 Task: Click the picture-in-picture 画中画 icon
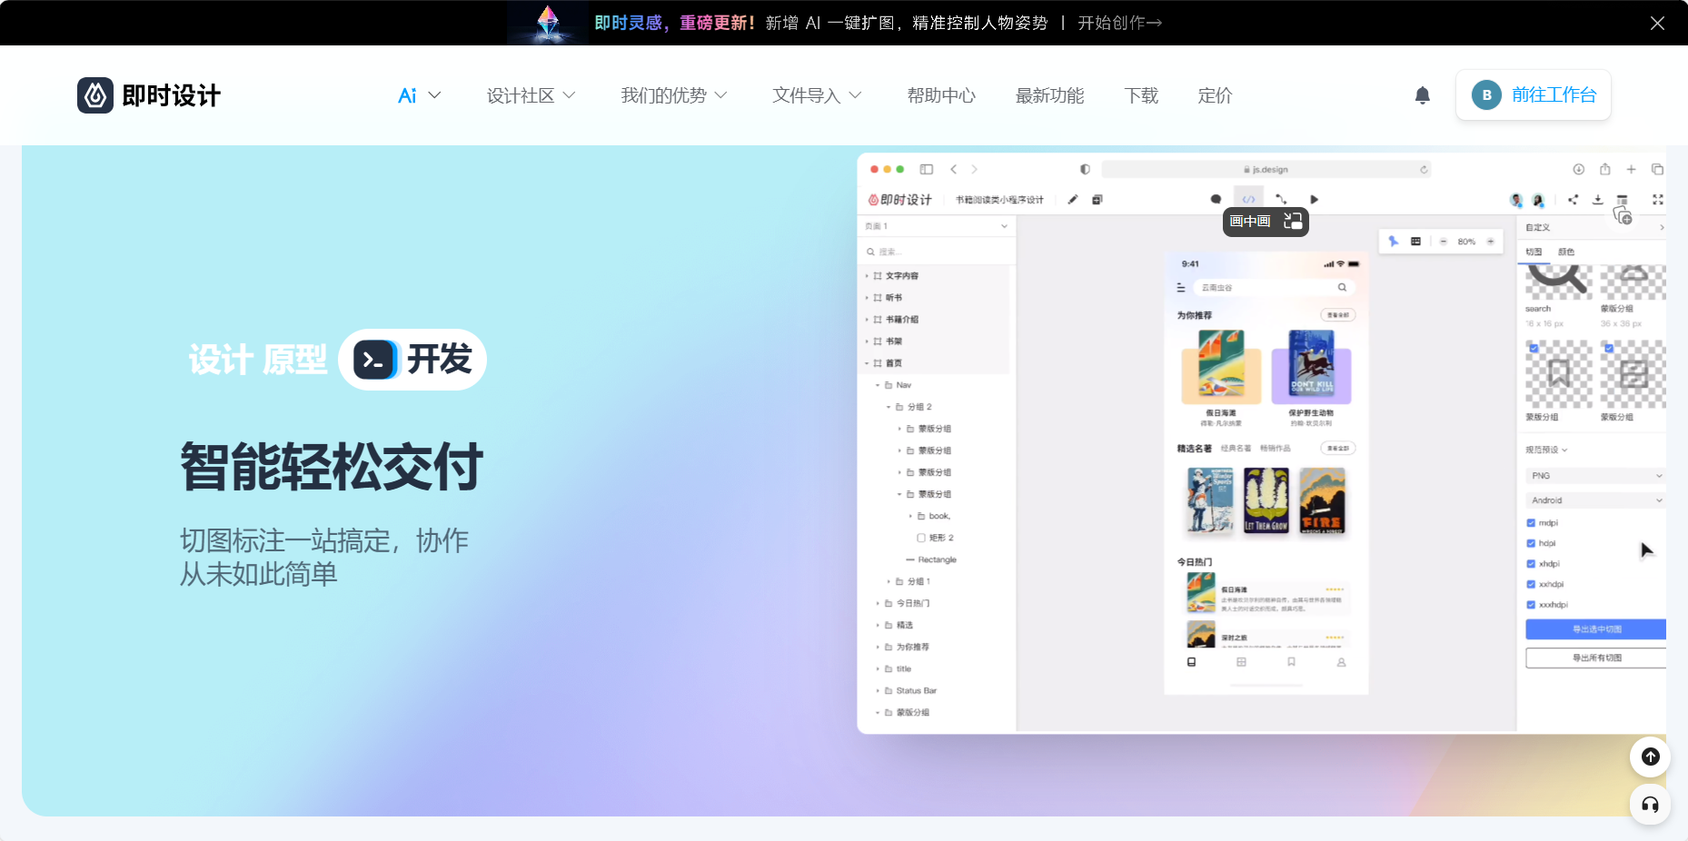coord(1293,221)
